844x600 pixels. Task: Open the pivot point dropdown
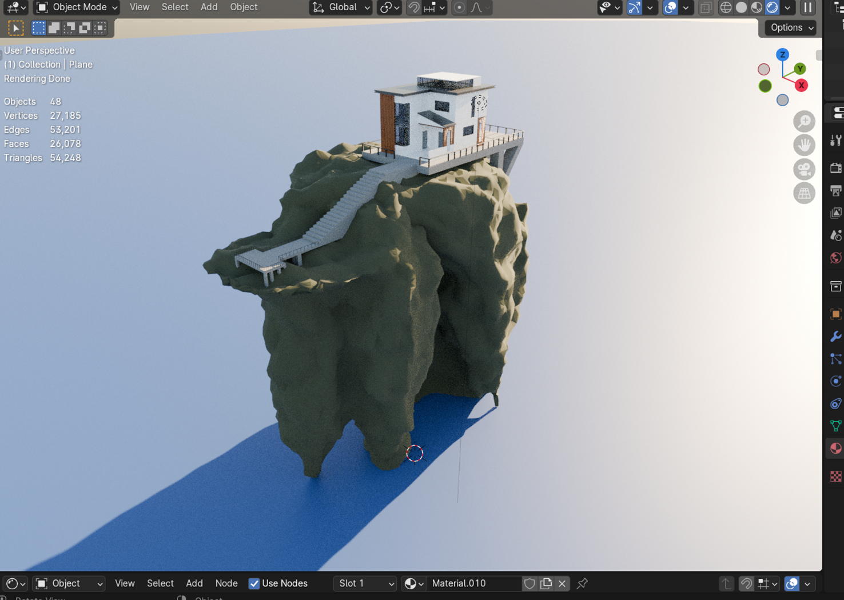click(389, 7)
